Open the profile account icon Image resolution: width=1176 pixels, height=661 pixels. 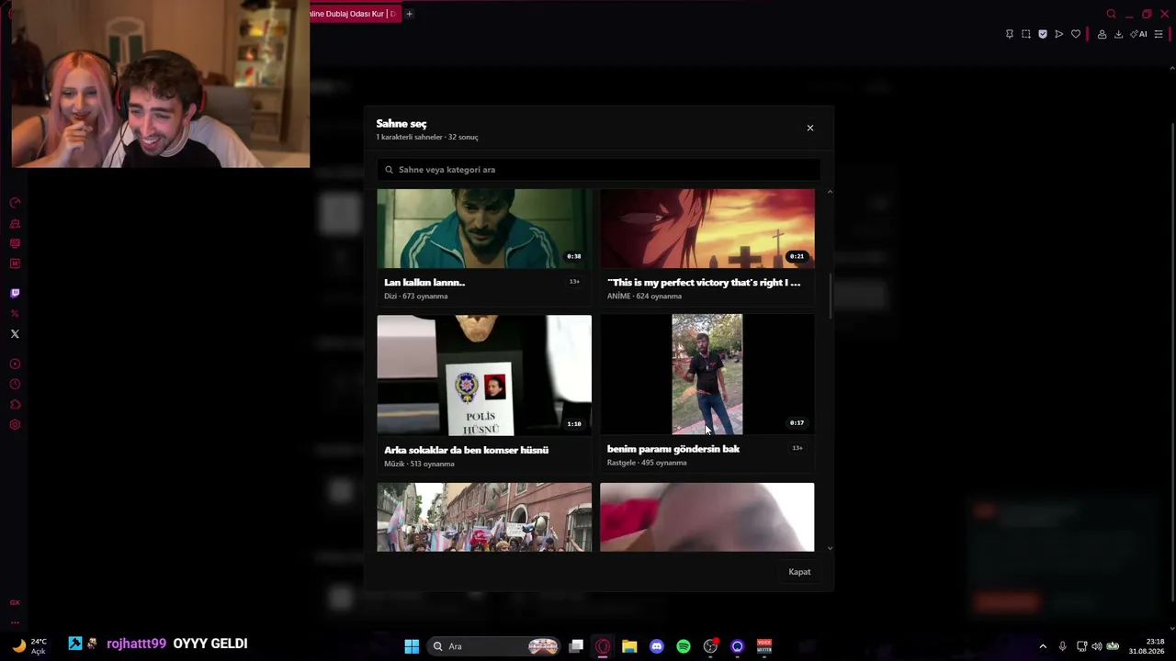[x=1102, y=34]
